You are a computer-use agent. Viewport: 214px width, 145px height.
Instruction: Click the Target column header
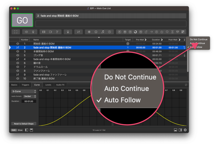point(128,40)
